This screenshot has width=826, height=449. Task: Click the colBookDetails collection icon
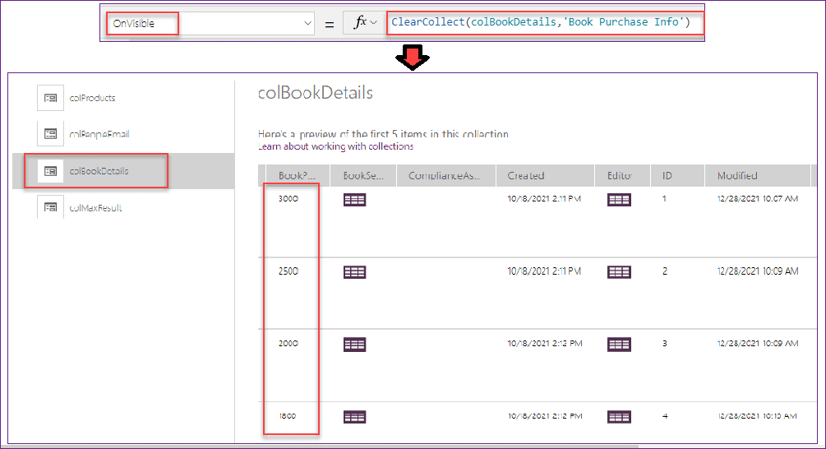tap(51, 171)
